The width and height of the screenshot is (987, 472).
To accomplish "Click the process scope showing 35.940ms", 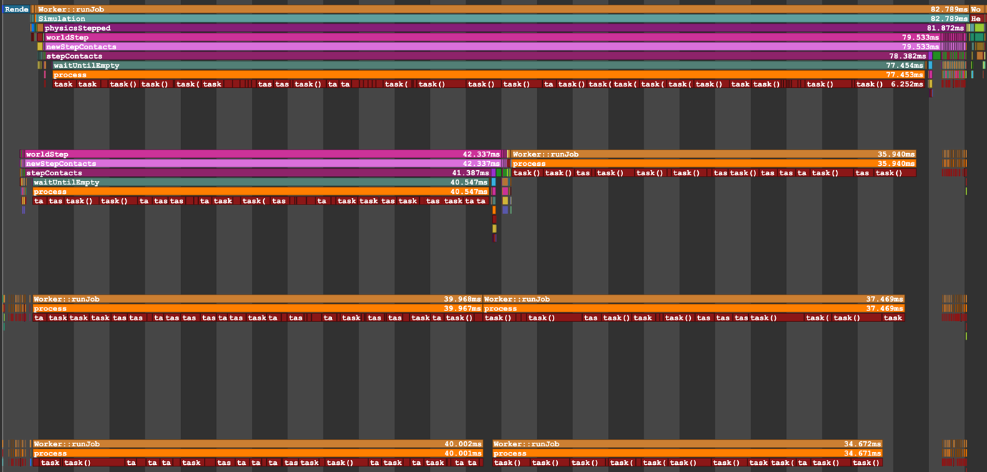I will coord(714,163).
